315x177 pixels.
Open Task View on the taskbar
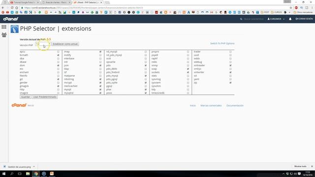(20, 174)
